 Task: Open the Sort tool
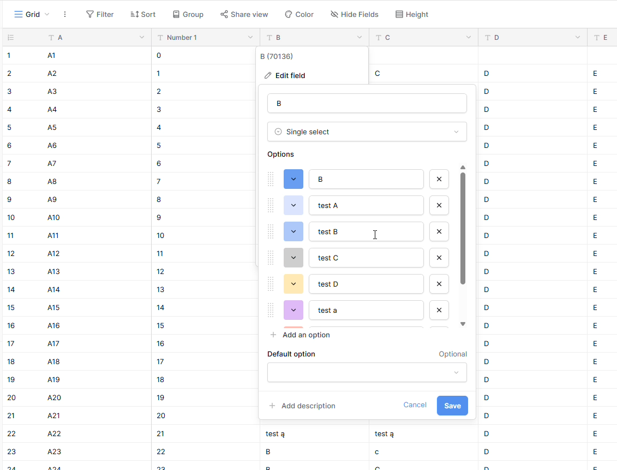(143, 15)
